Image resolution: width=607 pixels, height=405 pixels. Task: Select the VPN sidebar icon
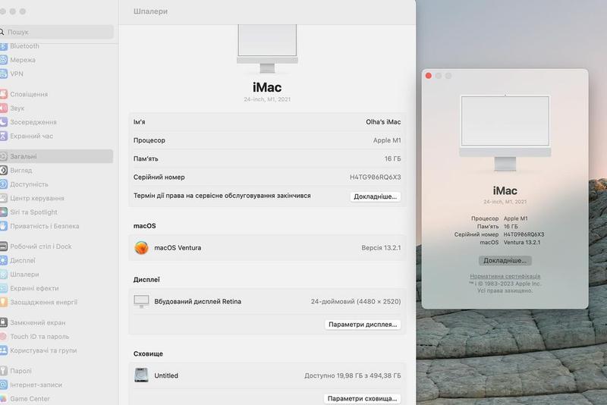point(4,74)
